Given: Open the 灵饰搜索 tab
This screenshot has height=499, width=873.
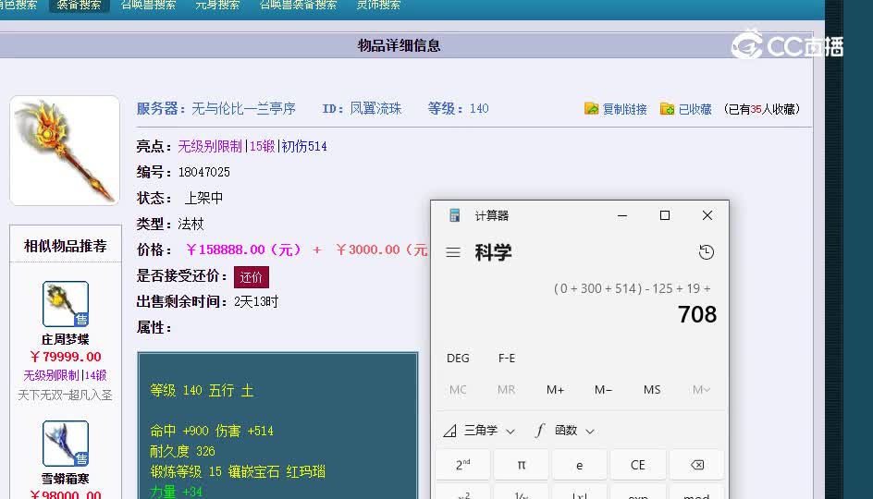Looking at the screenshot, I should [x=378, y=5].
